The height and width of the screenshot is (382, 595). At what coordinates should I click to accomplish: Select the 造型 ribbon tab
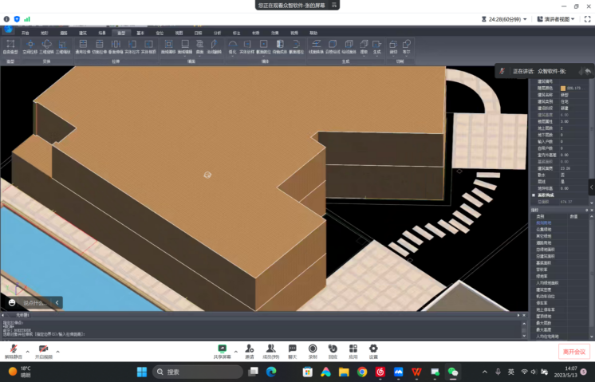(x=121, y=33)
